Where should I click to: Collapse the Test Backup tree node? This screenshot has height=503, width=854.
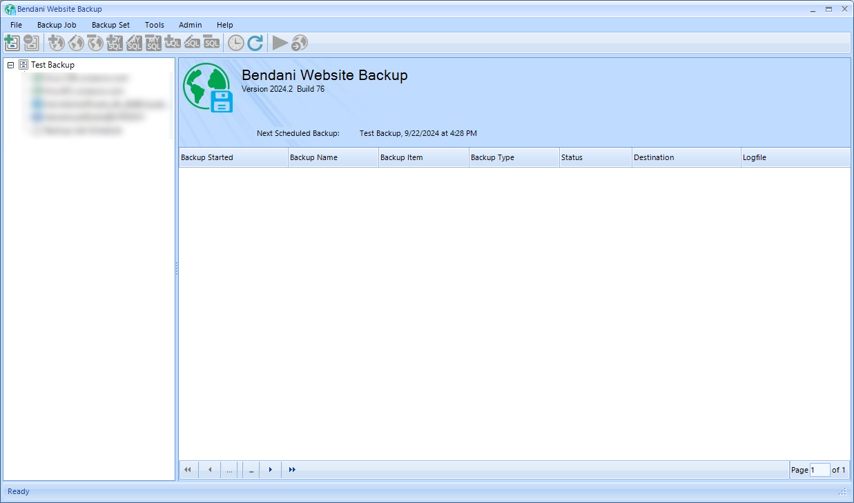pyautogui.click(x=10, y=65)
